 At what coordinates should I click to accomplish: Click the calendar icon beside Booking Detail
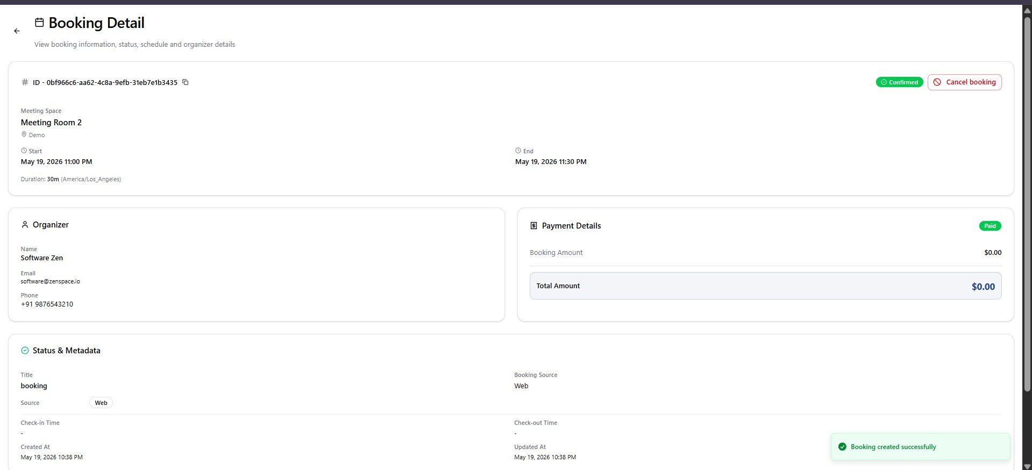click(39, 23)
